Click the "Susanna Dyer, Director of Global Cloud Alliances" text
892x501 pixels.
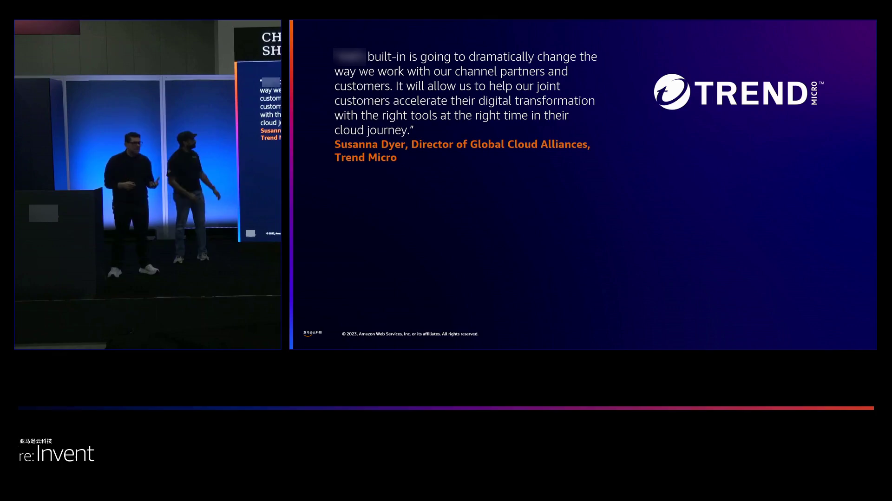pyautogui.click(x=462, y=144)
